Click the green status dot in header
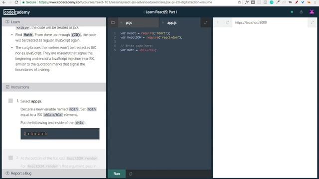This screenshot has width=319, height=179. pos(292,12)
